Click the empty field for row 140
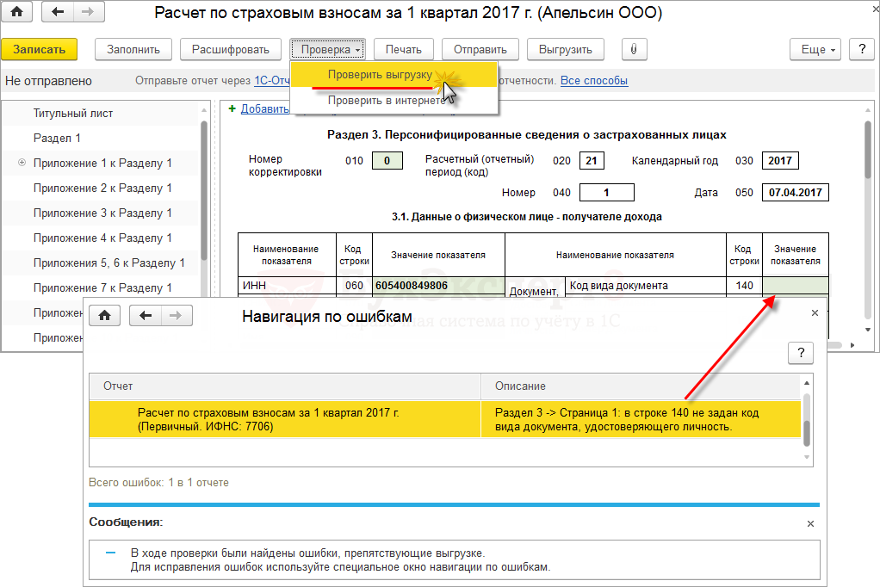 click(x=795, y=286)
